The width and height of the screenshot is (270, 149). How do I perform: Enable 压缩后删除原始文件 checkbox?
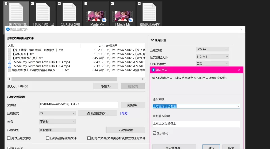coord(48,138)
